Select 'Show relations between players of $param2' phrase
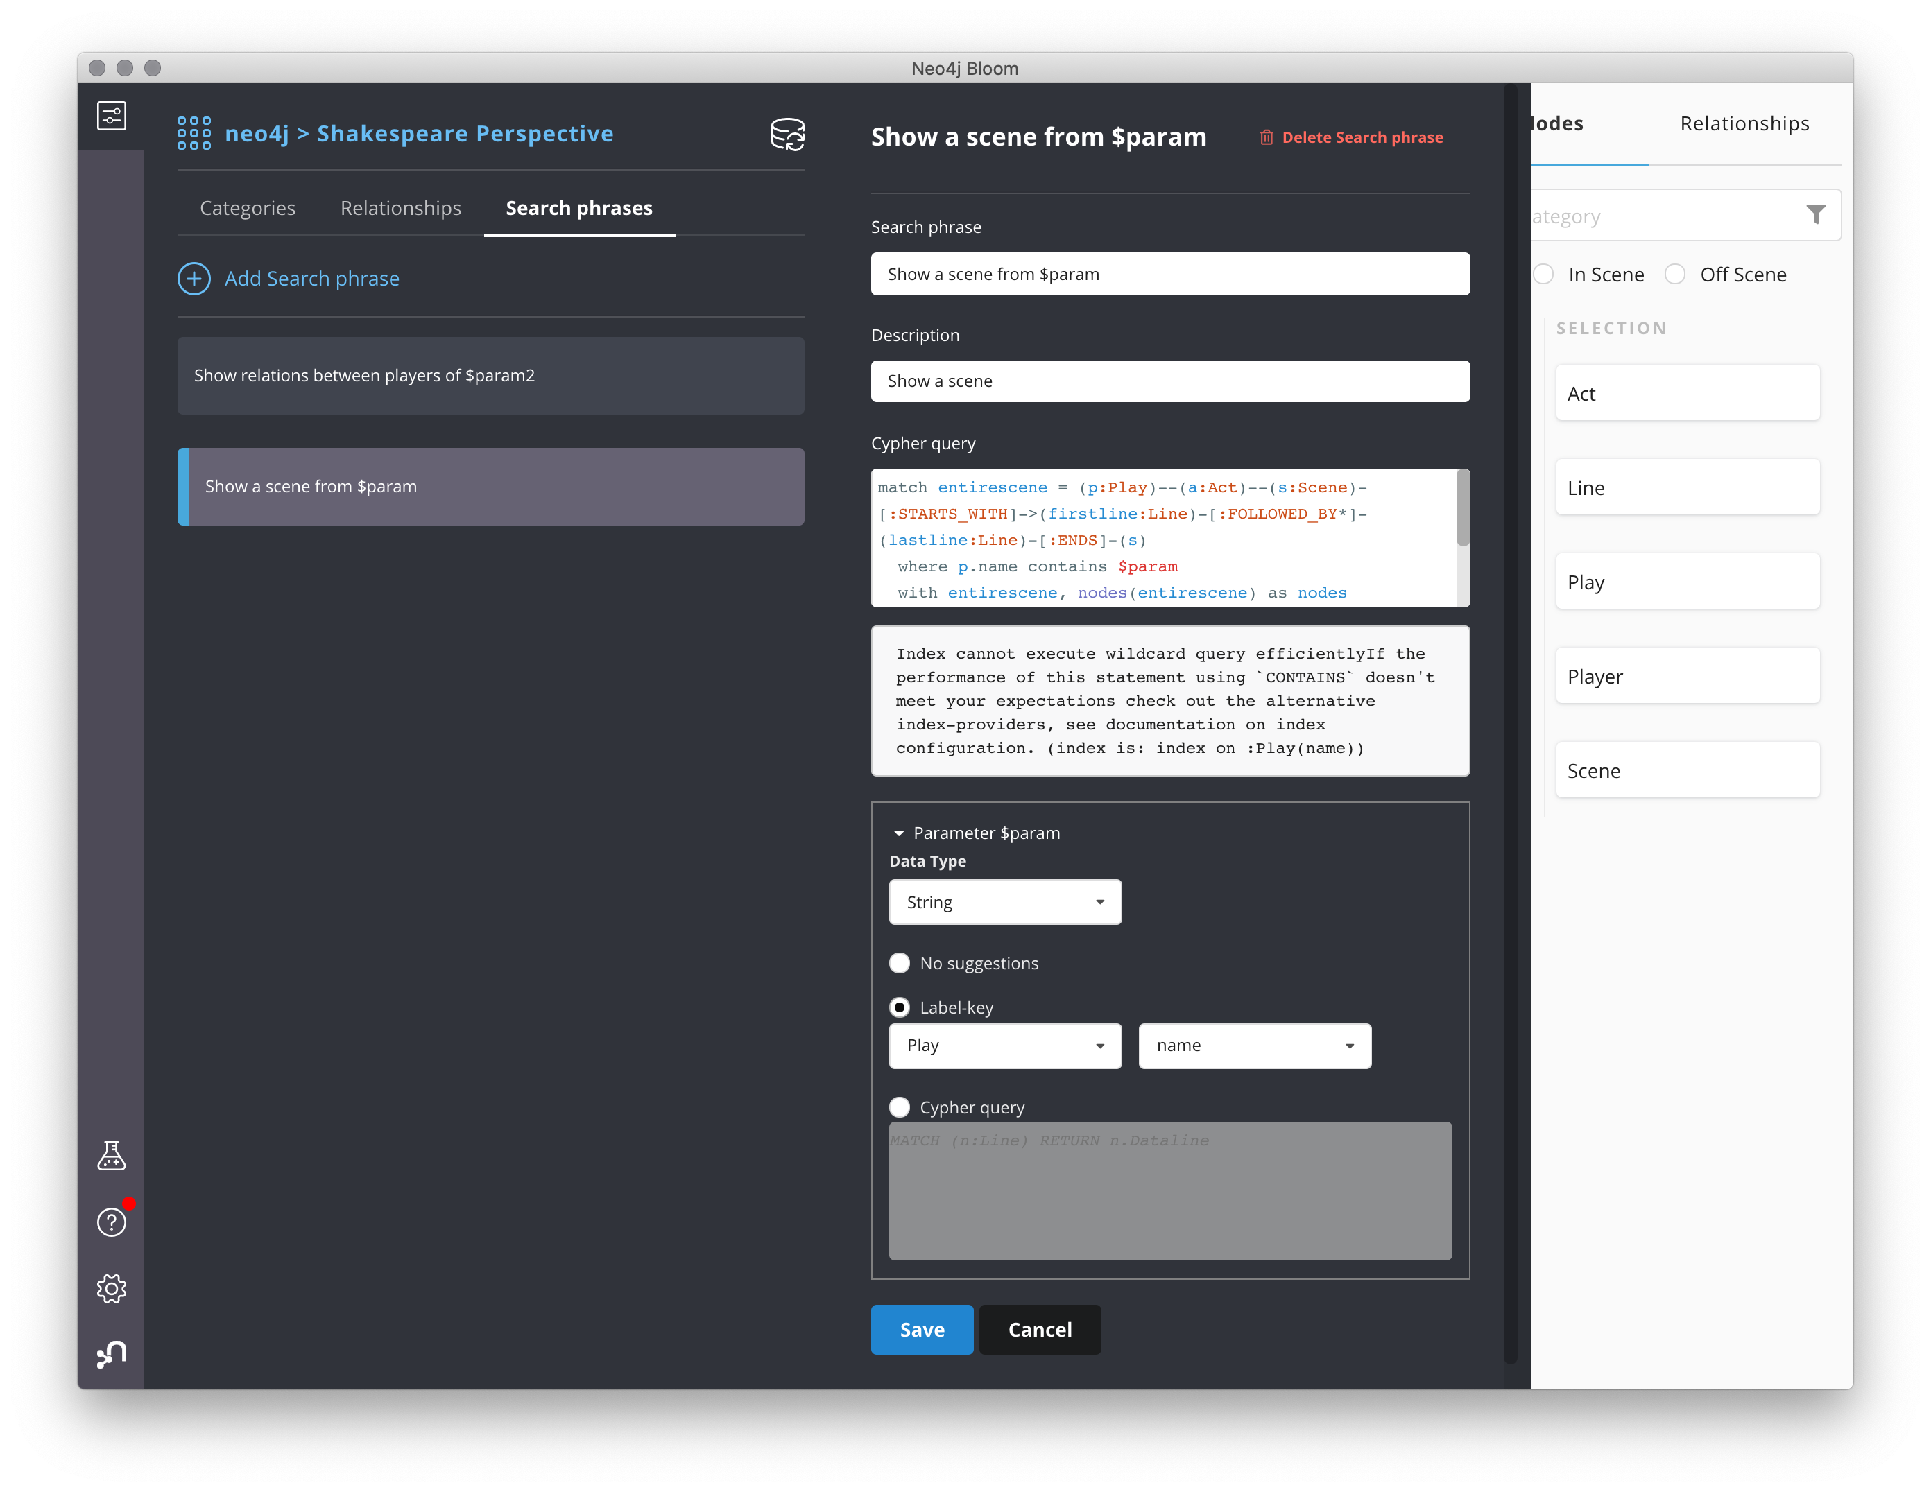Screen dimensions: 1931x1492 tap(490, 376)
